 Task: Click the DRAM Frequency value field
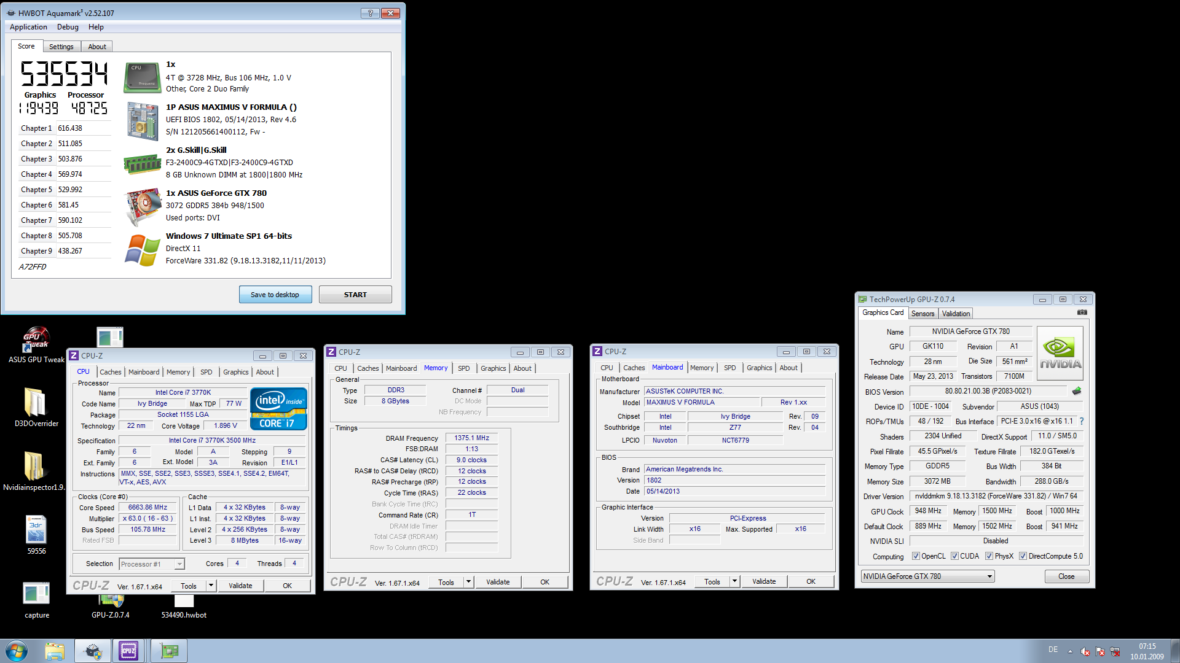tap(471, 438)
